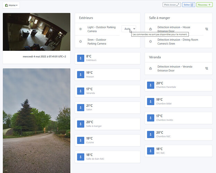Open the indoor camera image thumbnail

click(x=36, y=32)
